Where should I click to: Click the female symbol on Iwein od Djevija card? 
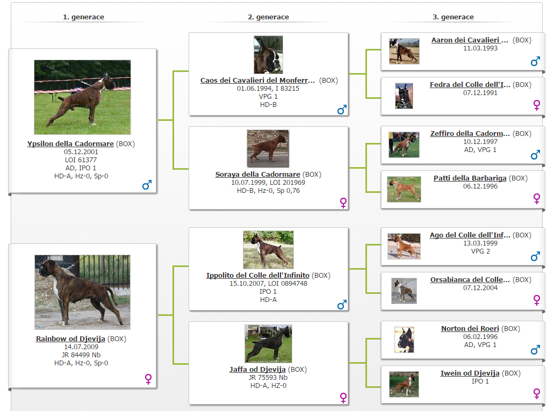[x=537, y=393]
